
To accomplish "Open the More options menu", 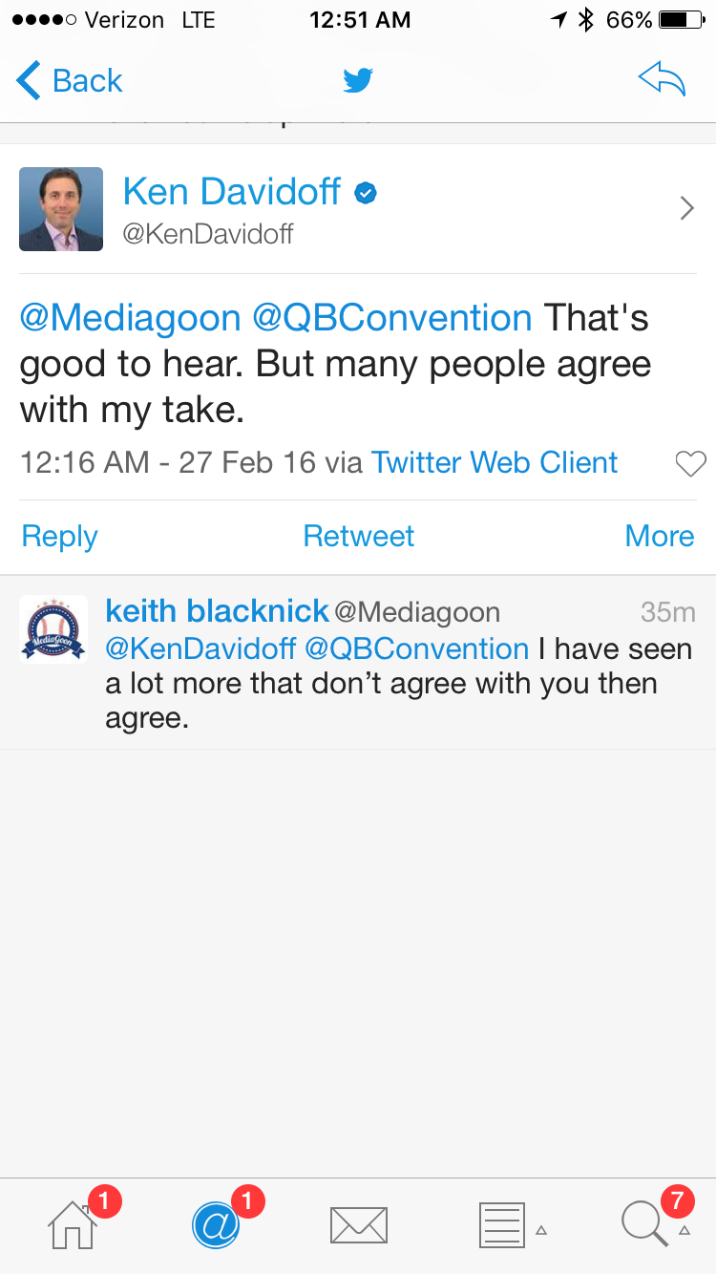I will click(x=659, y=537).
